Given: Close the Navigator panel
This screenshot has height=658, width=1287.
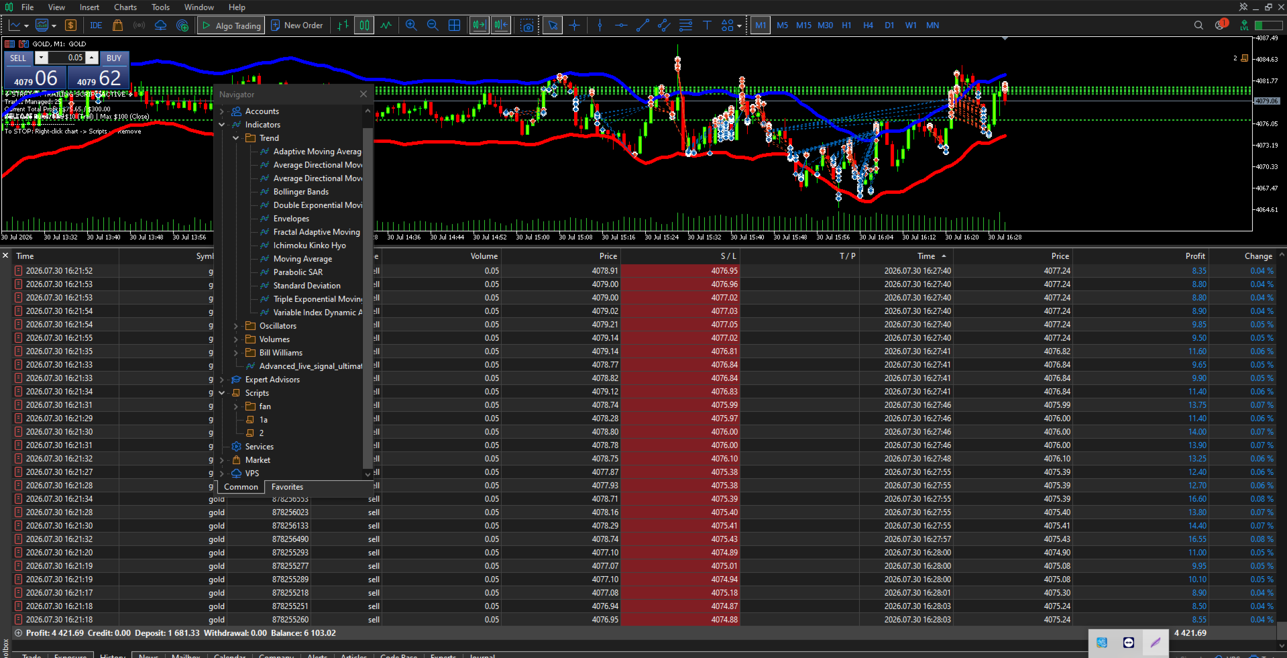Looking at the screenshot, I should [363, 95].
